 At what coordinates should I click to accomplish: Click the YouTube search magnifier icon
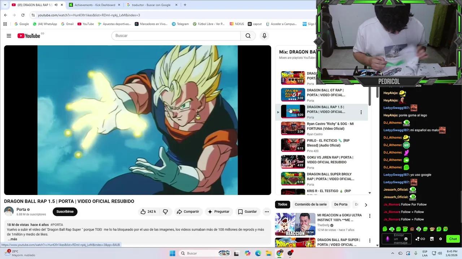click(x=248, y=36)
